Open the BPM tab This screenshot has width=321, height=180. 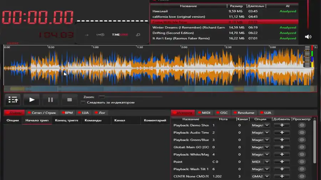[67, 113]
